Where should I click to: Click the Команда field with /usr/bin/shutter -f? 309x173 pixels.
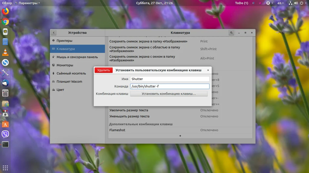click(x=170, y=86)
